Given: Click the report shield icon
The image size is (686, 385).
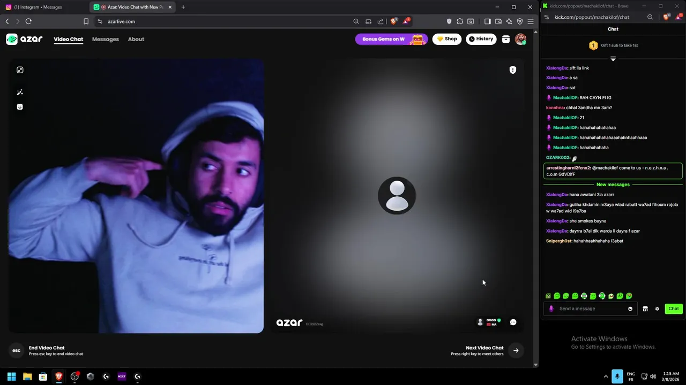Looking at the screenshot, I should click(x=512, y=70).
